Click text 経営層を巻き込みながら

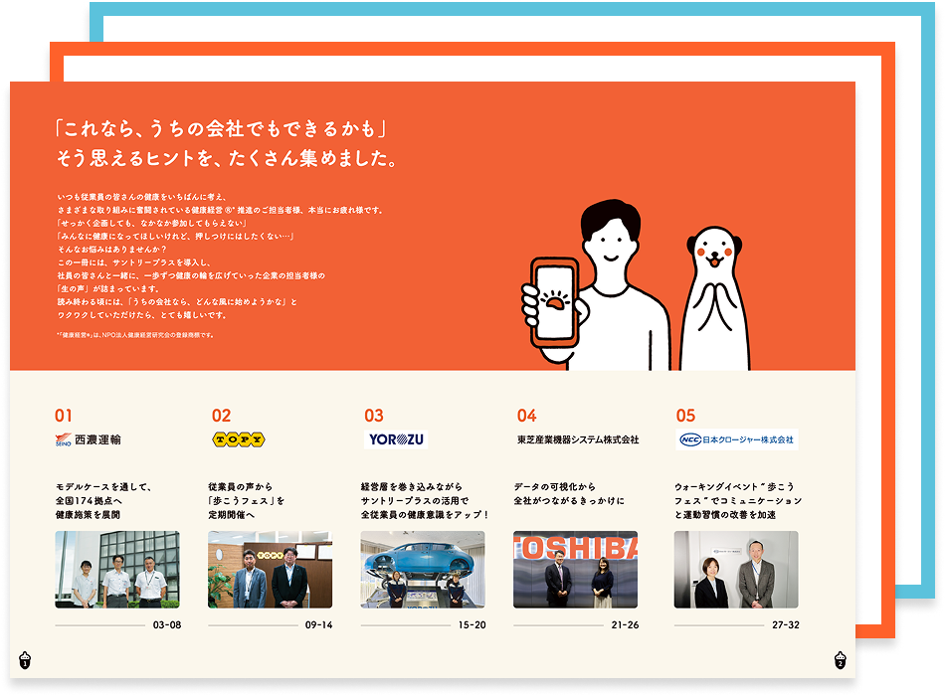click(x=412, y=487)
